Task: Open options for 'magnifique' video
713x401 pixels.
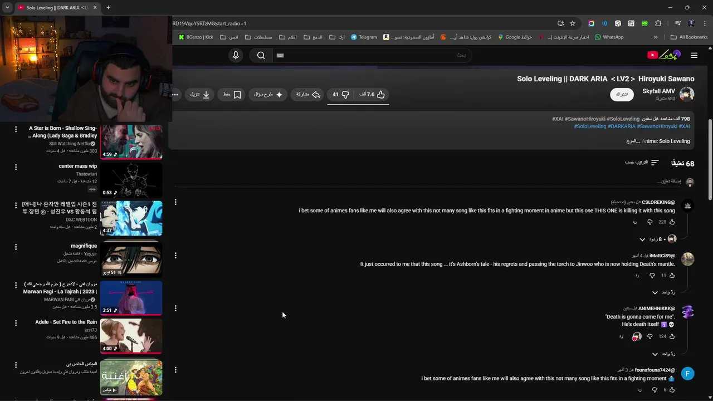Action: 16,247
